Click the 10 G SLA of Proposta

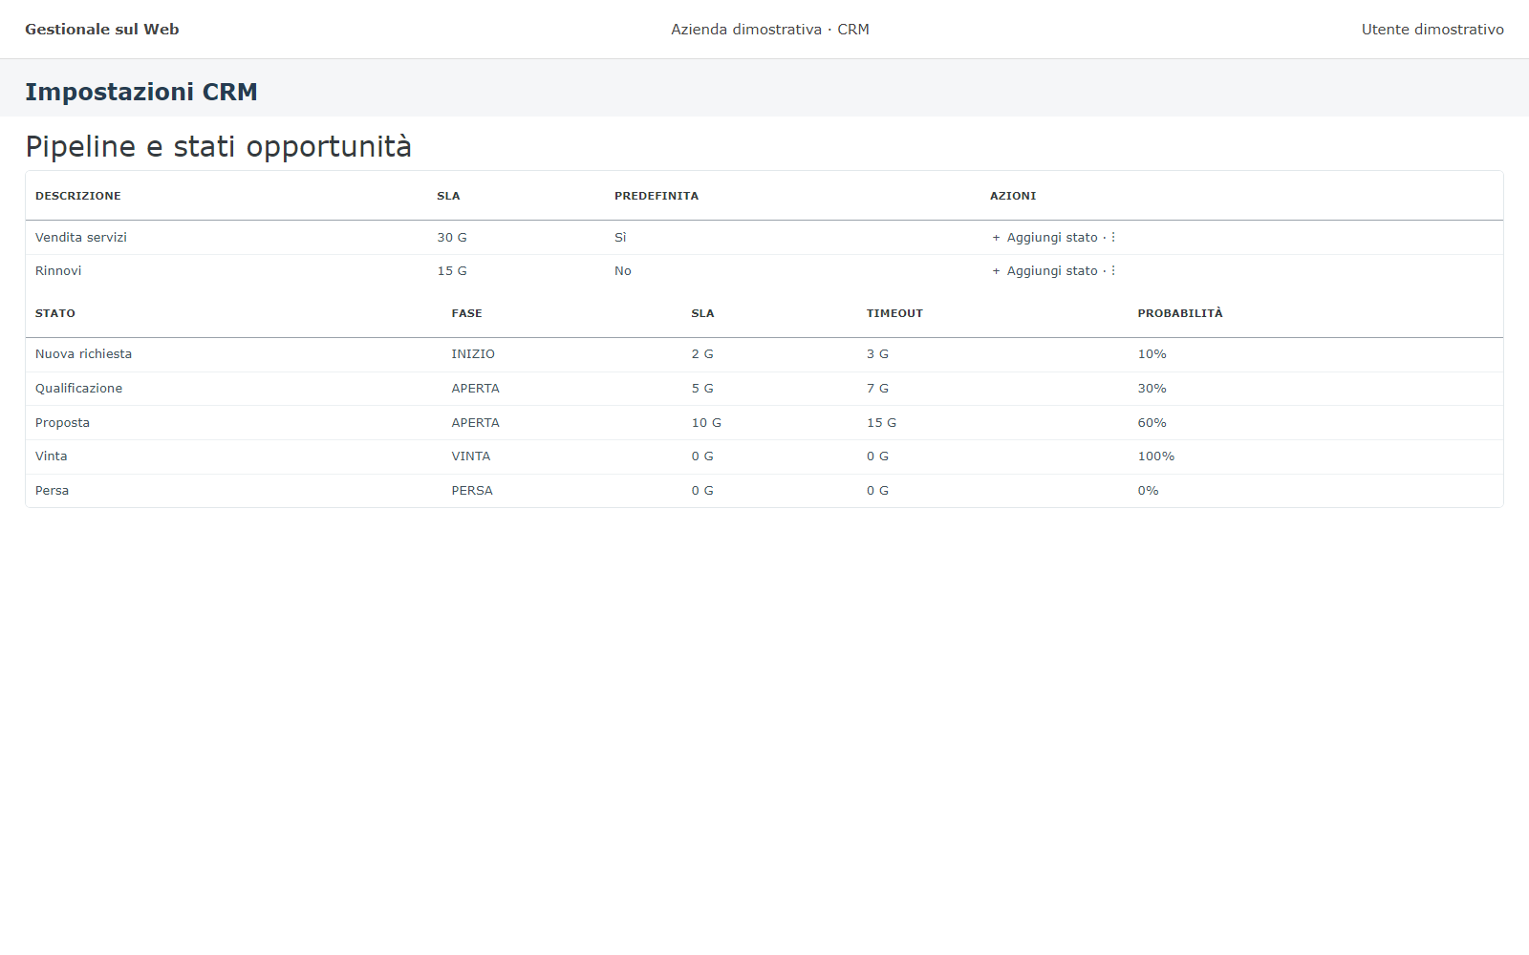coord(706,423)
